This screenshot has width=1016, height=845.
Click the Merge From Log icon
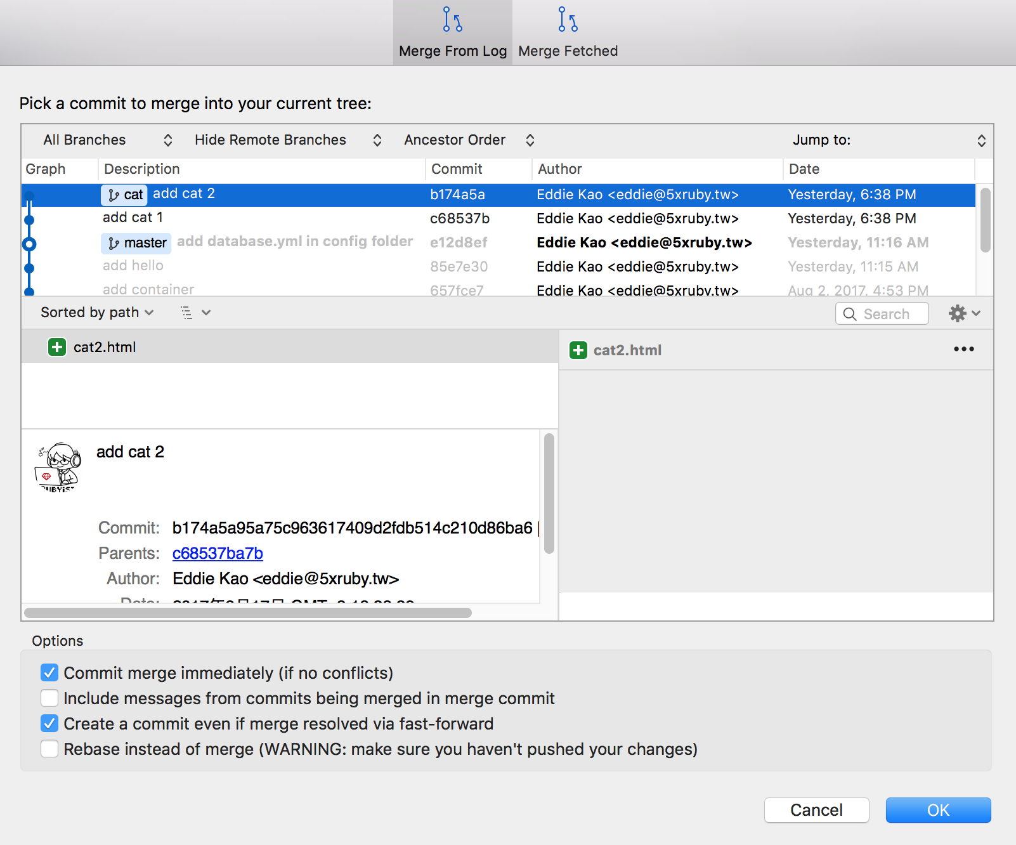[x=452, y=20]
